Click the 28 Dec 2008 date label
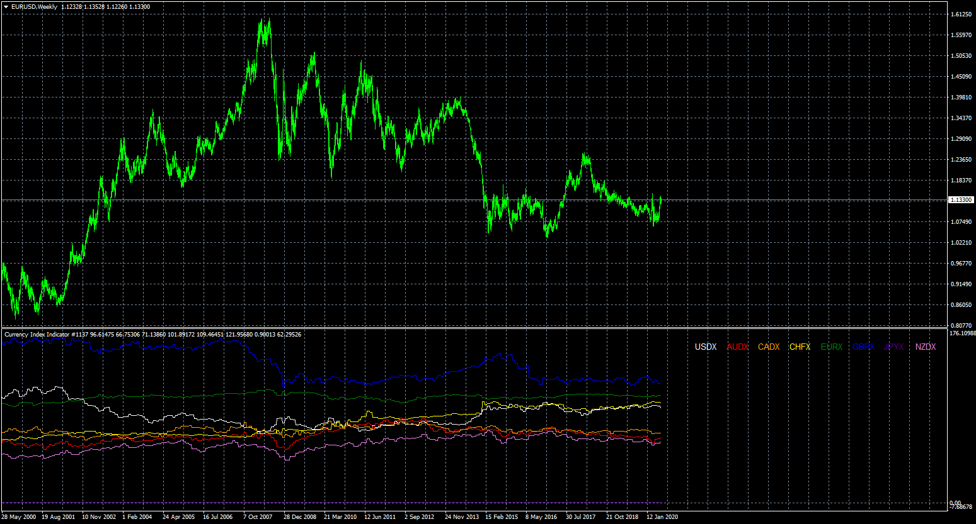The height and width of the screenshot is (524, 976). tap(300, 517)
